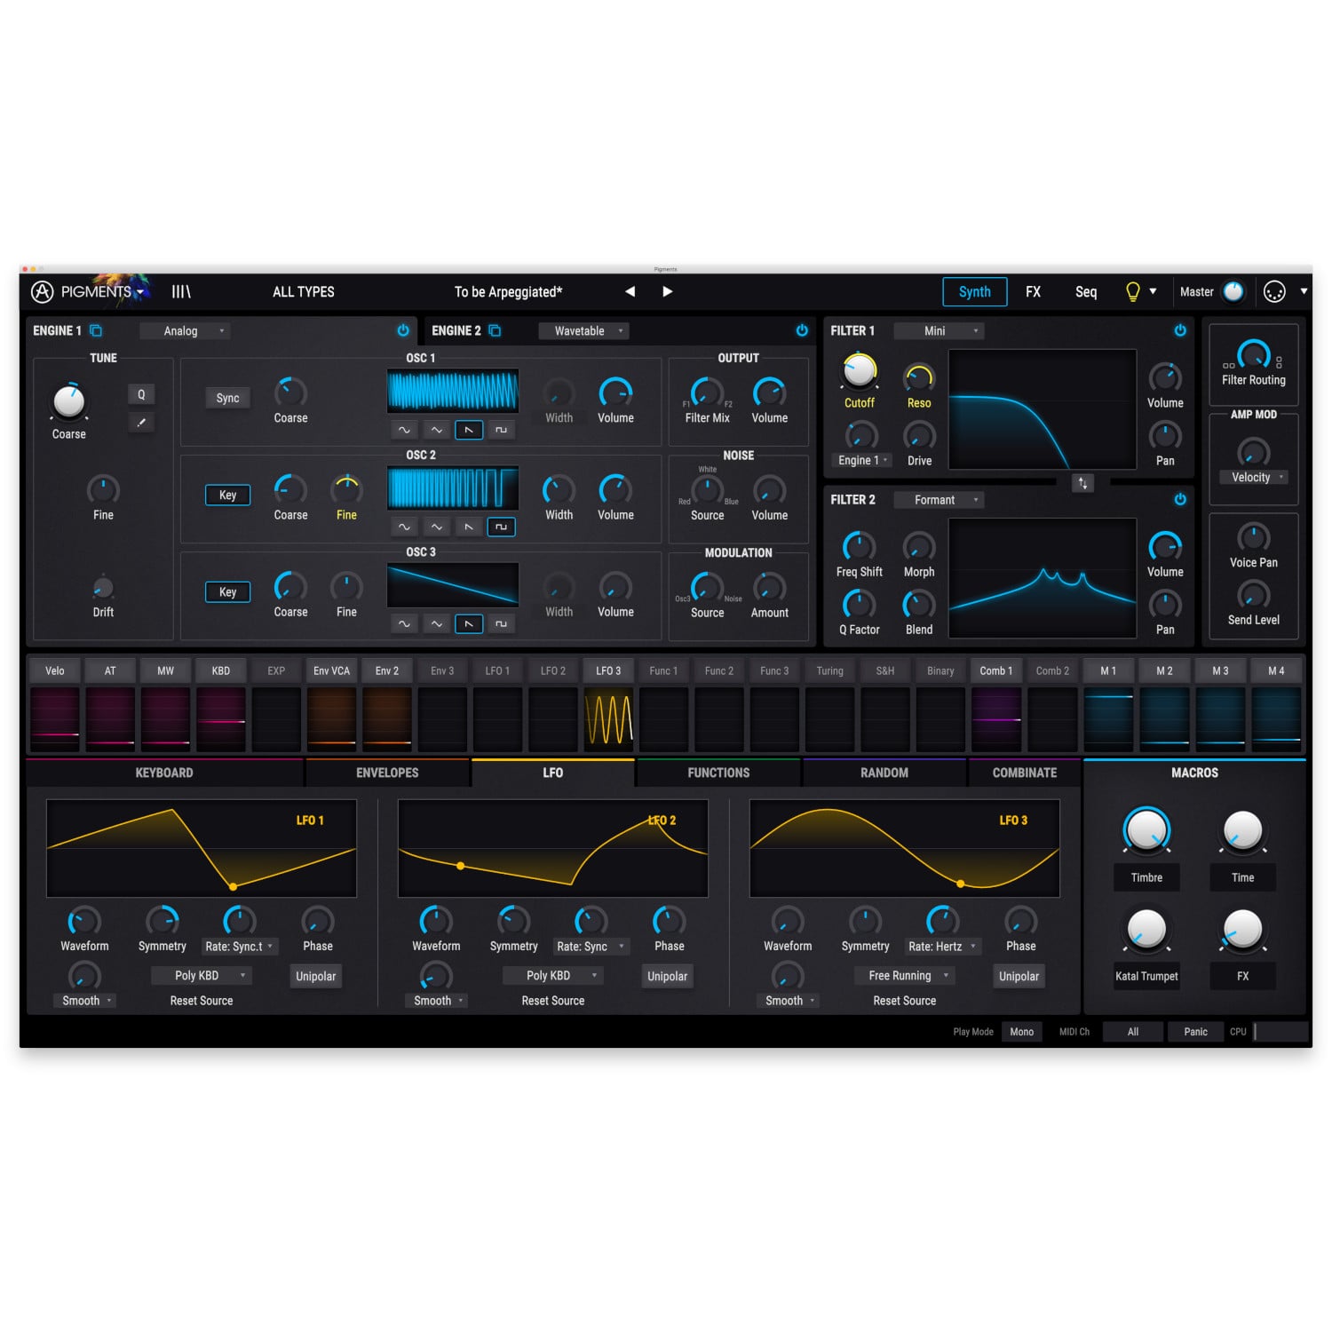Select sine waveform for OSC 1
This screenshot has height=1332, width=1332.
[x=404, y=430]
